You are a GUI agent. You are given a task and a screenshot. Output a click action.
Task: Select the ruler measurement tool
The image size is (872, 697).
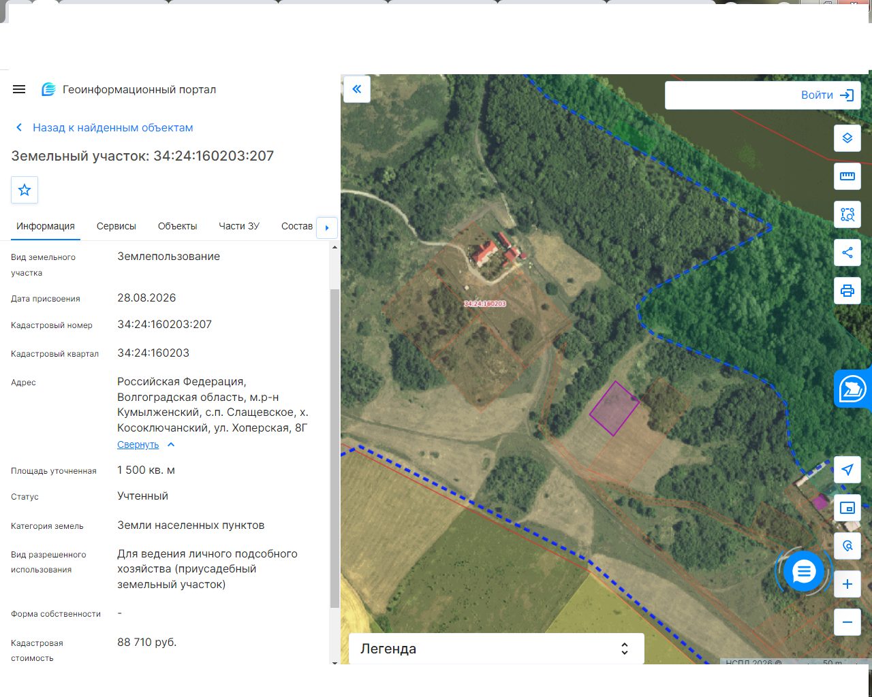[847, 176]
